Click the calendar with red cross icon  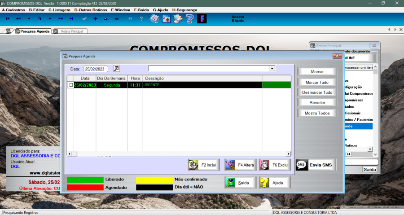pos(166,19)
